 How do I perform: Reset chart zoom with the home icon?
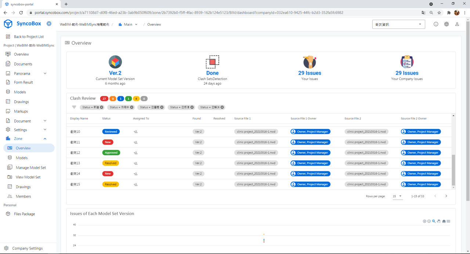444,221
